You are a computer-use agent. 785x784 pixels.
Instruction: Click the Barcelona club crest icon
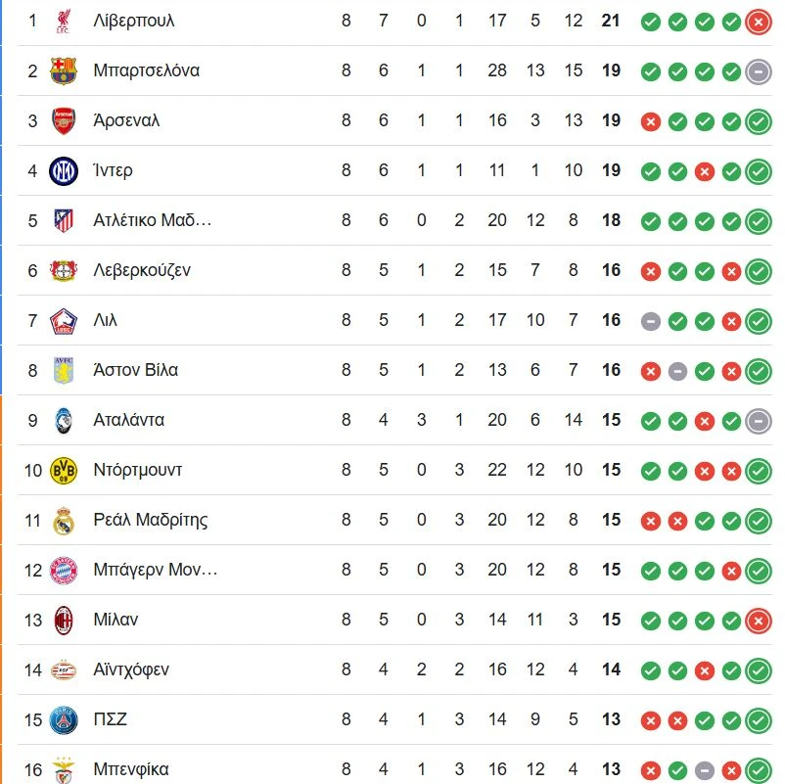pyautogui.click(x=64, y=70)
